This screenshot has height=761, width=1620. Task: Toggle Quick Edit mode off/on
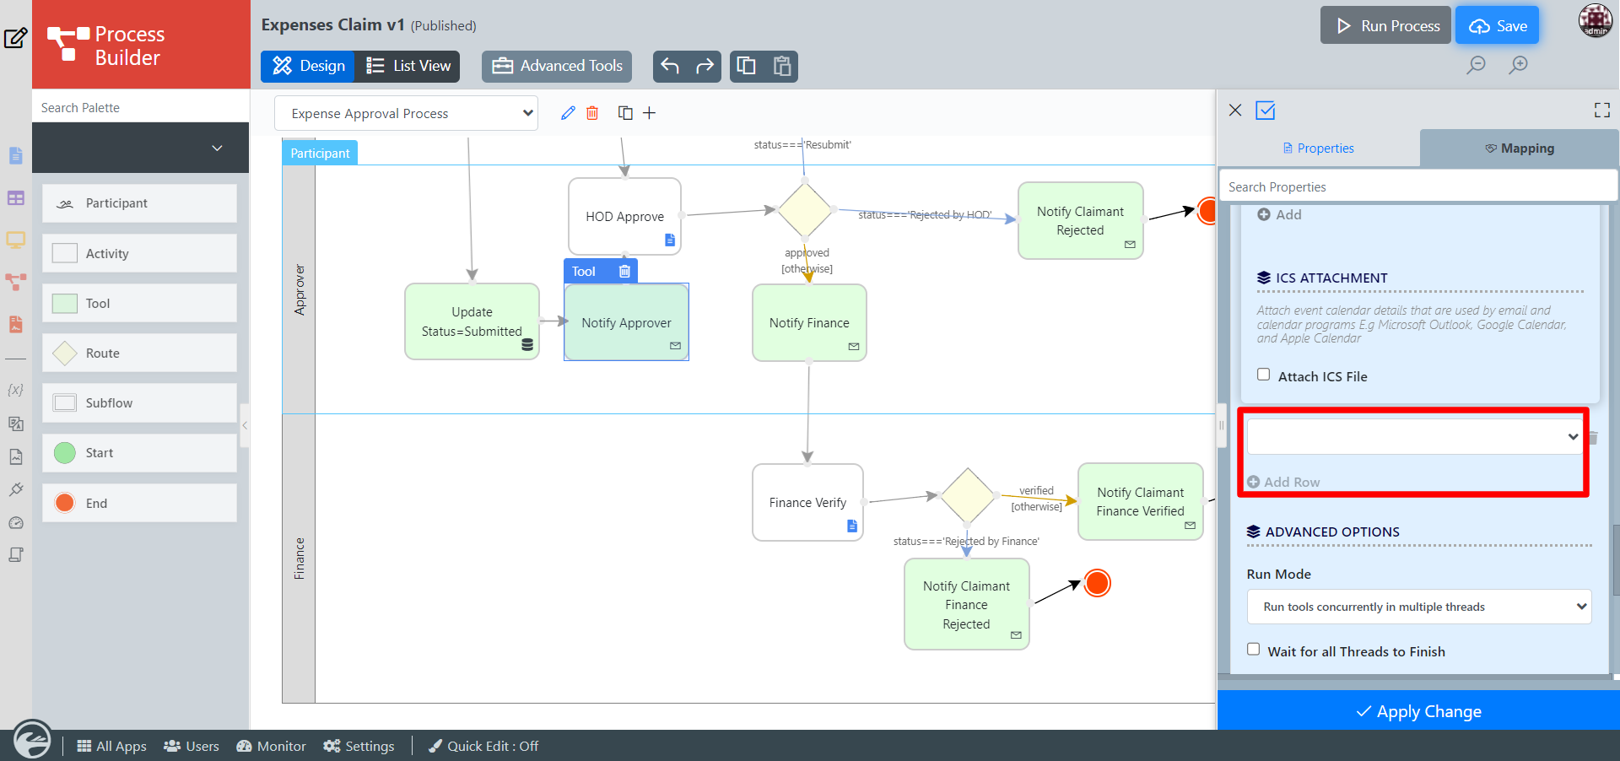[x=483, y=746]
